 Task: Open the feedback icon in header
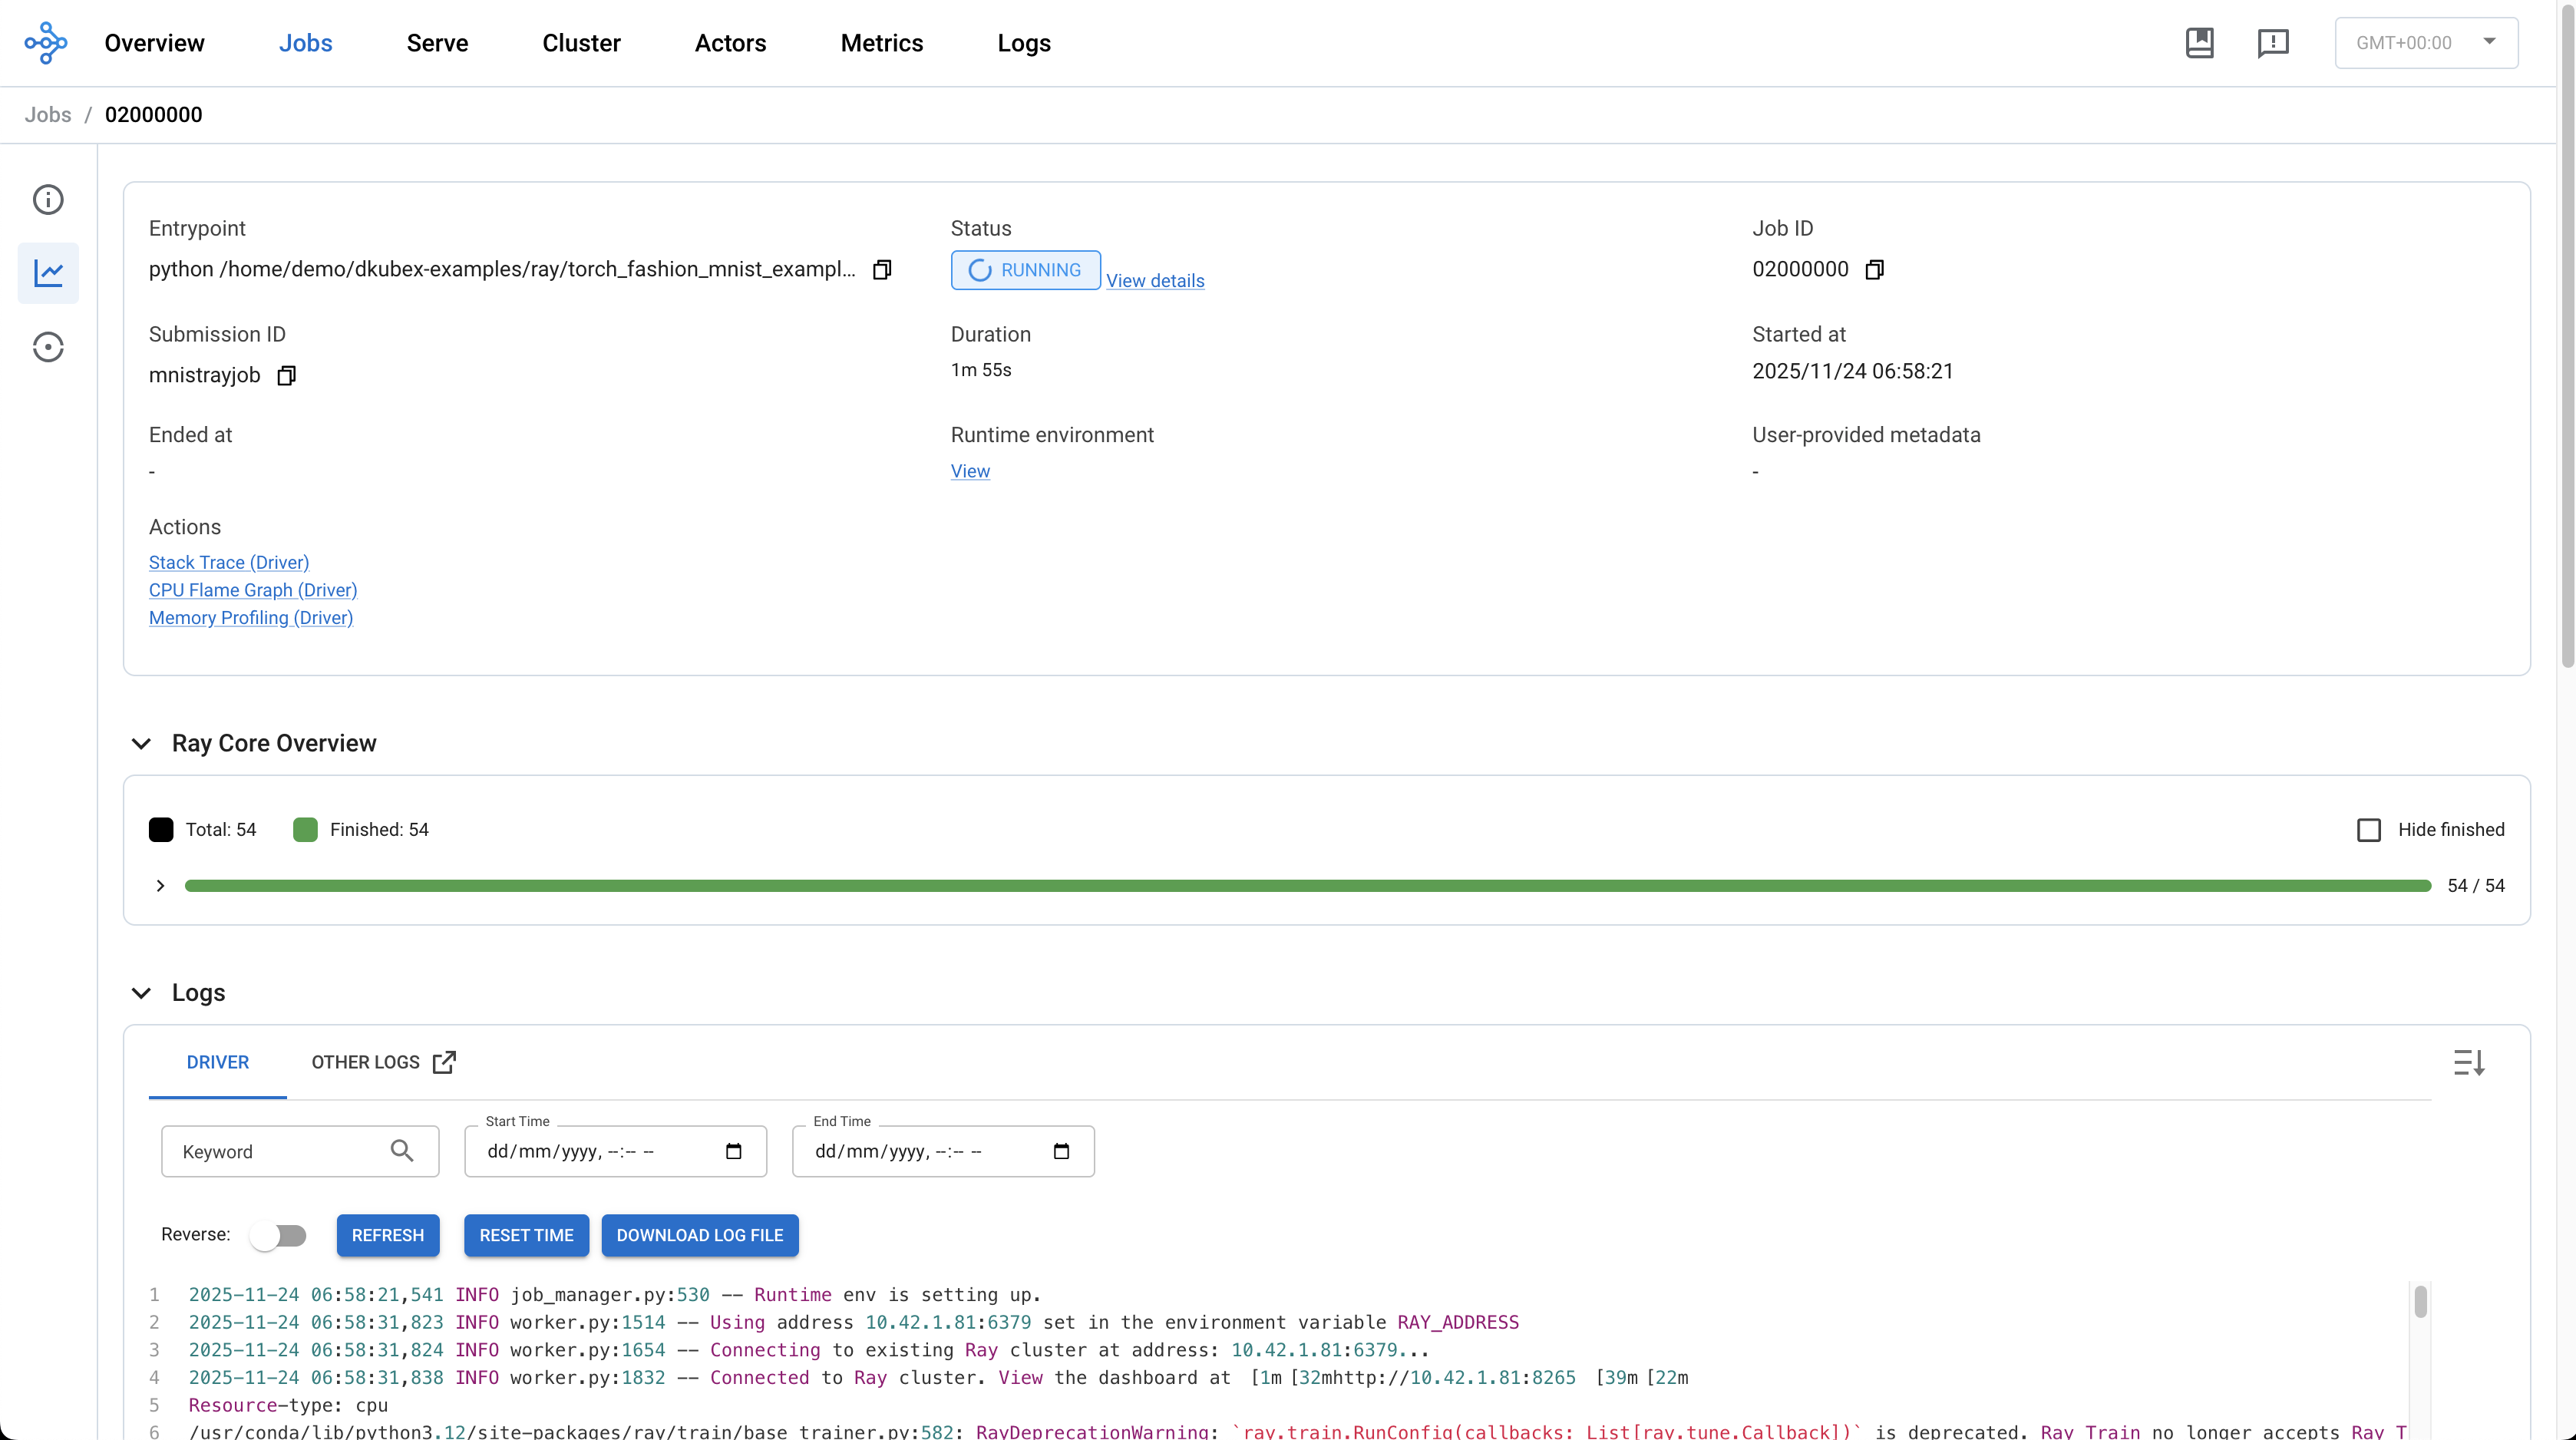coord(2272,43)
